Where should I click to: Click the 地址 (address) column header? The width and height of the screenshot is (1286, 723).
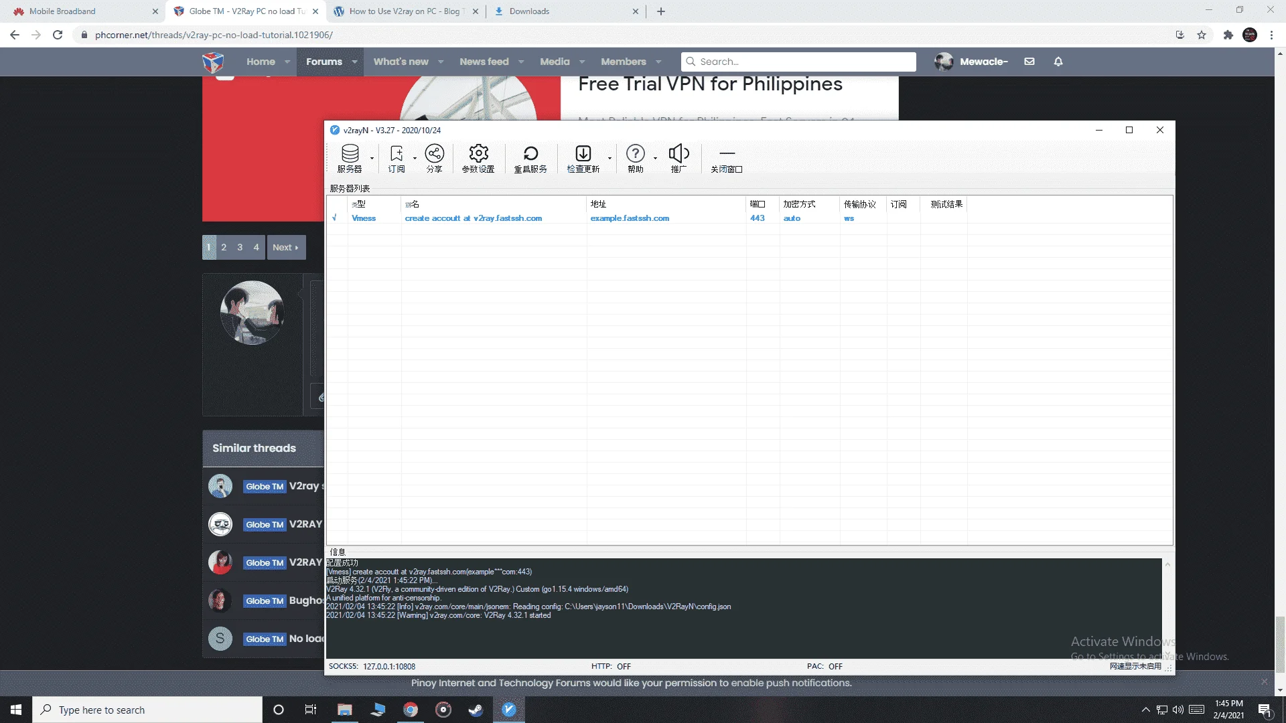(x=666, y=204)
